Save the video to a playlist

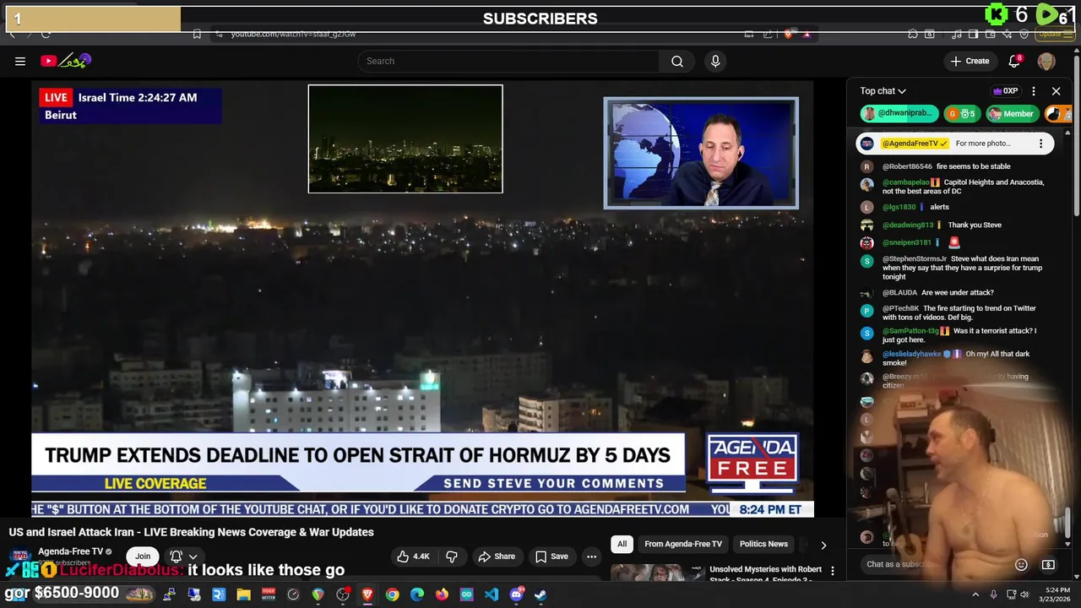coord(551,556)
